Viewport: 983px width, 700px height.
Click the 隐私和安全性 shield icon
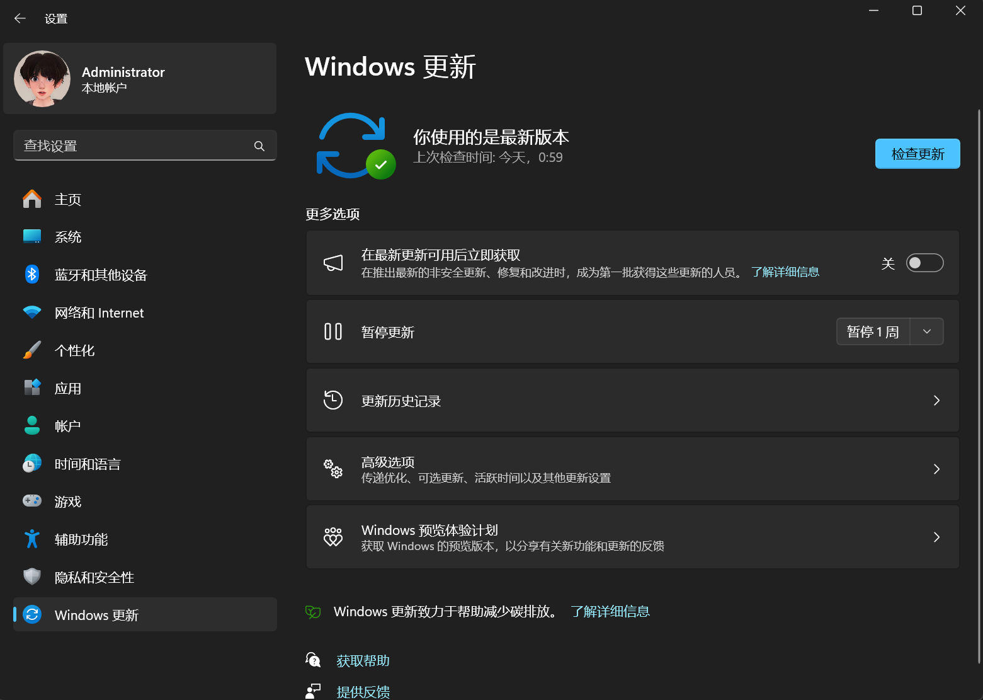click(32, 577)
